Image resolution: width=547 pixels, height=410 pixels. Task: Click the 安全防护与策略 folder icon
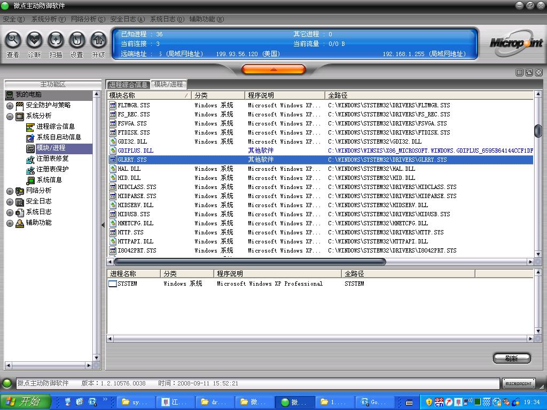(20, 106)
